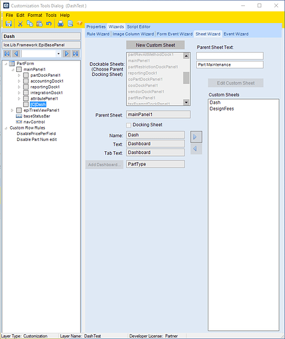
Task: Click the Undo arrow icon
Action: coord(49,24)
